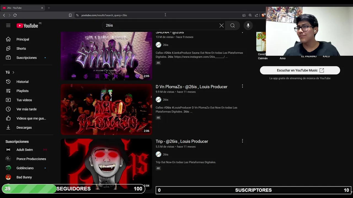Open D Vn PlomaZo video title

tap(191, 87)
